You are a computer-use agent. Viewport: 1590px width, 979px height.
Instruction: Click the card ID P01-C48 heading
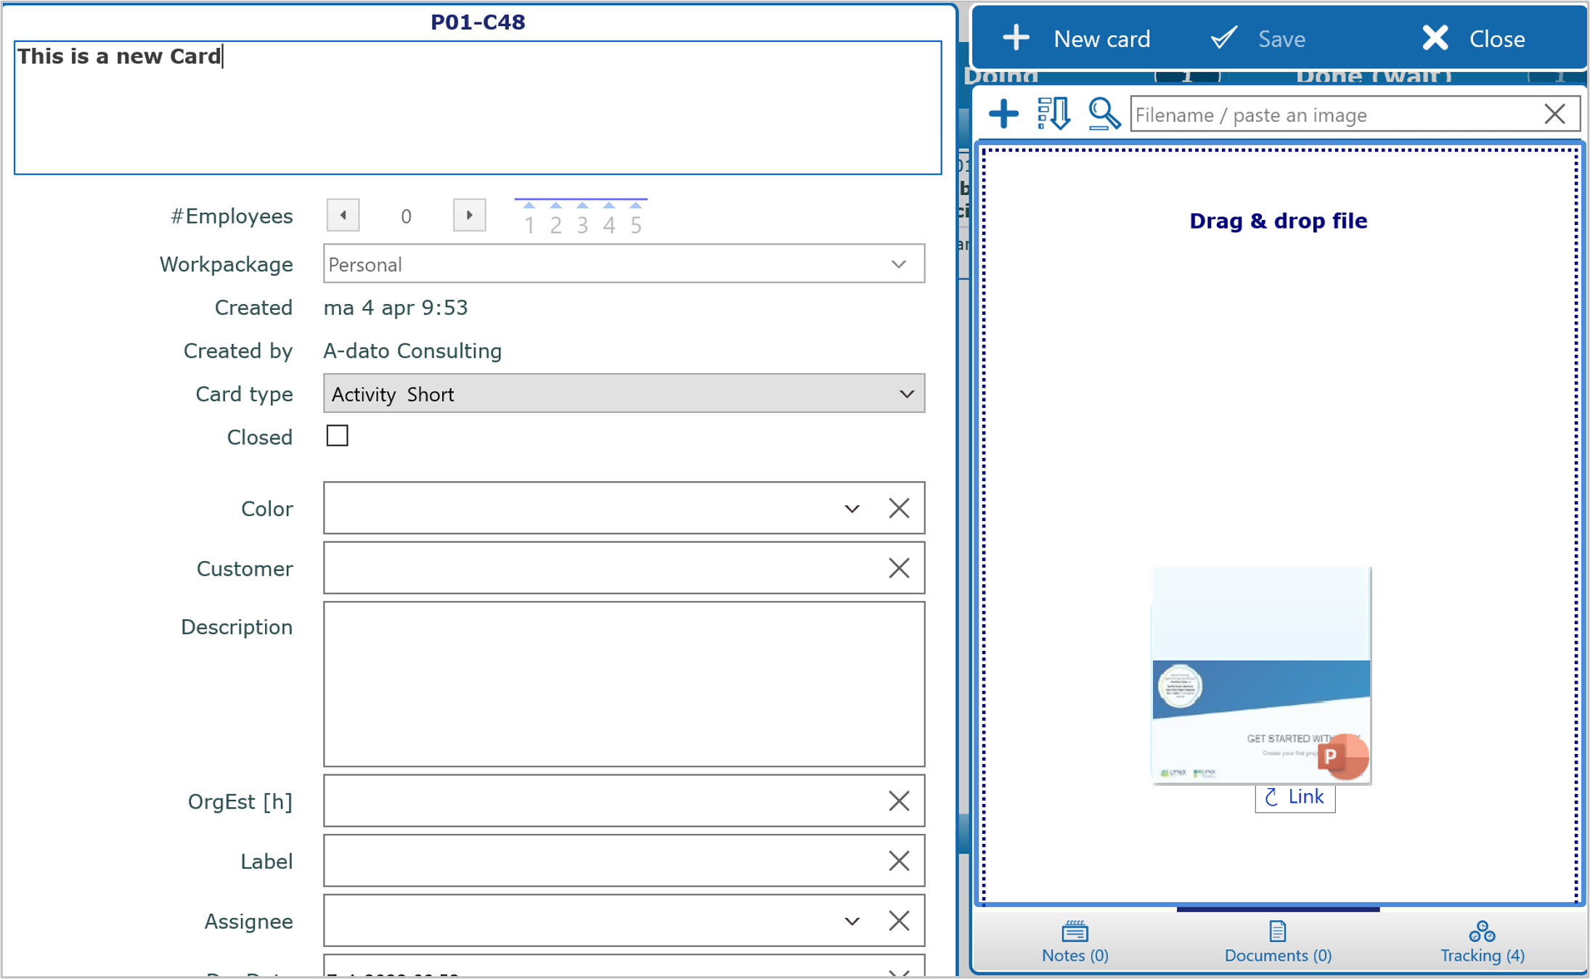pyautogui.click(x=478, y=22)
